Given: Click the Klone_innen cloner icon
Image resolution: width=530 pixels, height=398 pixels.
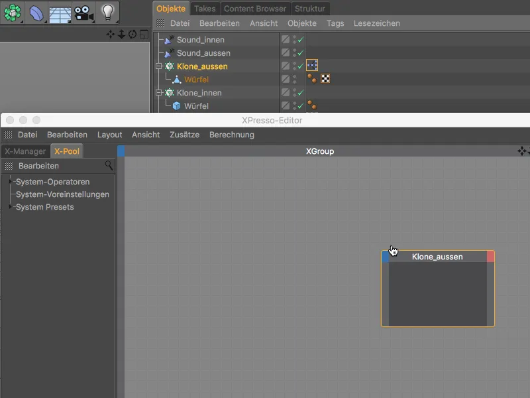Looking at the screenshot, I should click(x=170, y=92).
